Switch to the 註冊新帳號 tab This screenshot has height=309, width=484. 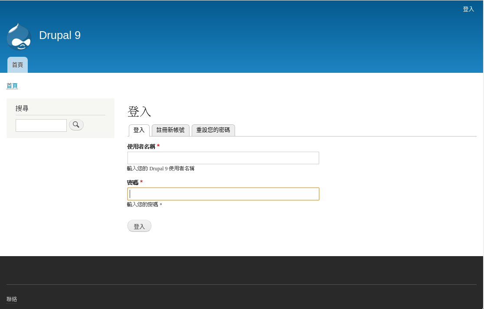point(170,130)
